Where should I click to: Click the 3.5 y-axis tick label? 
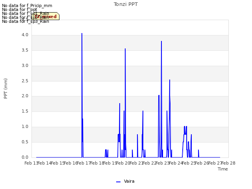pyautogui.click(x=25, y=50)
